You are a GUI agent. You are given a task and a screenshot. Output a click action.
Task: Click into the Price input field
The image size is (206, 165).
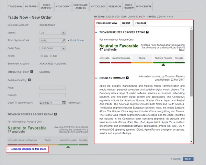52,88
